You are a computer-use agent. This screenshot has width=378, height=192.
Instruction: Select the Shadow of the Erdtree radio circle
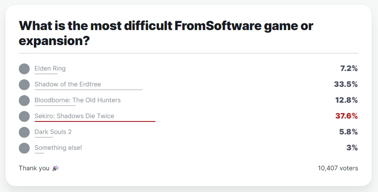(x=24, y=85)
